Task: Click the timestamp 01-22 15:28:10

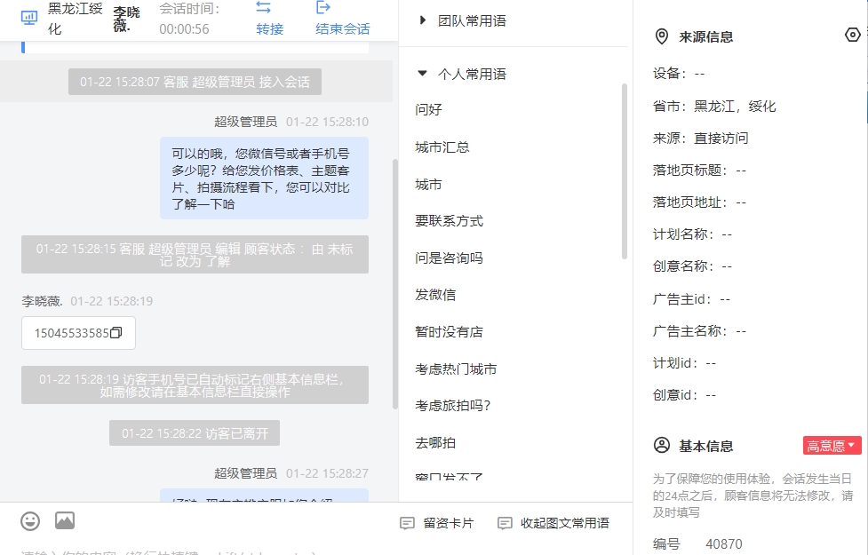Action: [x=327, y=122]
